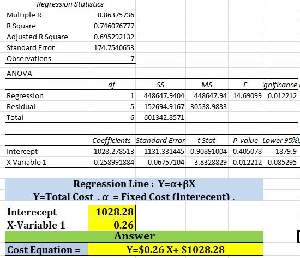Select Standard Error value 174.7540653
The height and width of the screenshot is (258, 300).
(x=112, y=47)
